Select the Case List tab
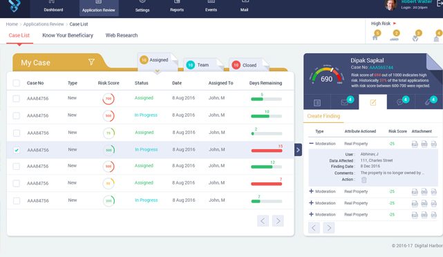The height and width of the screenshot is (257, 443). click(x=19, y=35)
